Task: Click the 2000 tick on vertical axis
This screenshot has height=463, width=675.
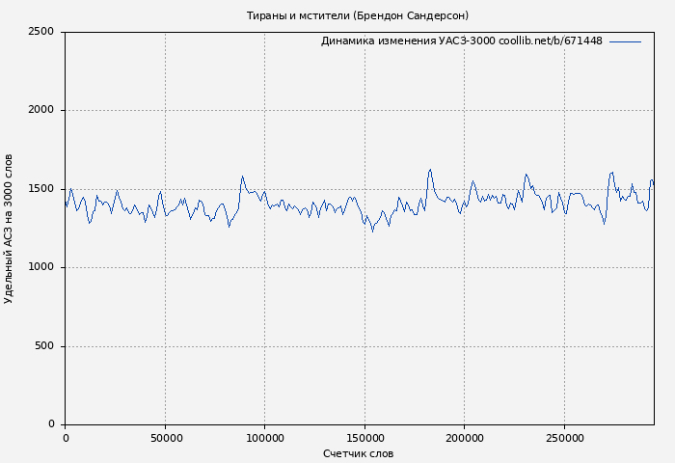Action: pyautogui.click(x=40, y=110)
